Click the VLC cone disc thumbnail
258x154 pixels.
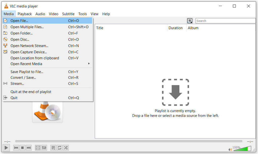pos(47,112)
